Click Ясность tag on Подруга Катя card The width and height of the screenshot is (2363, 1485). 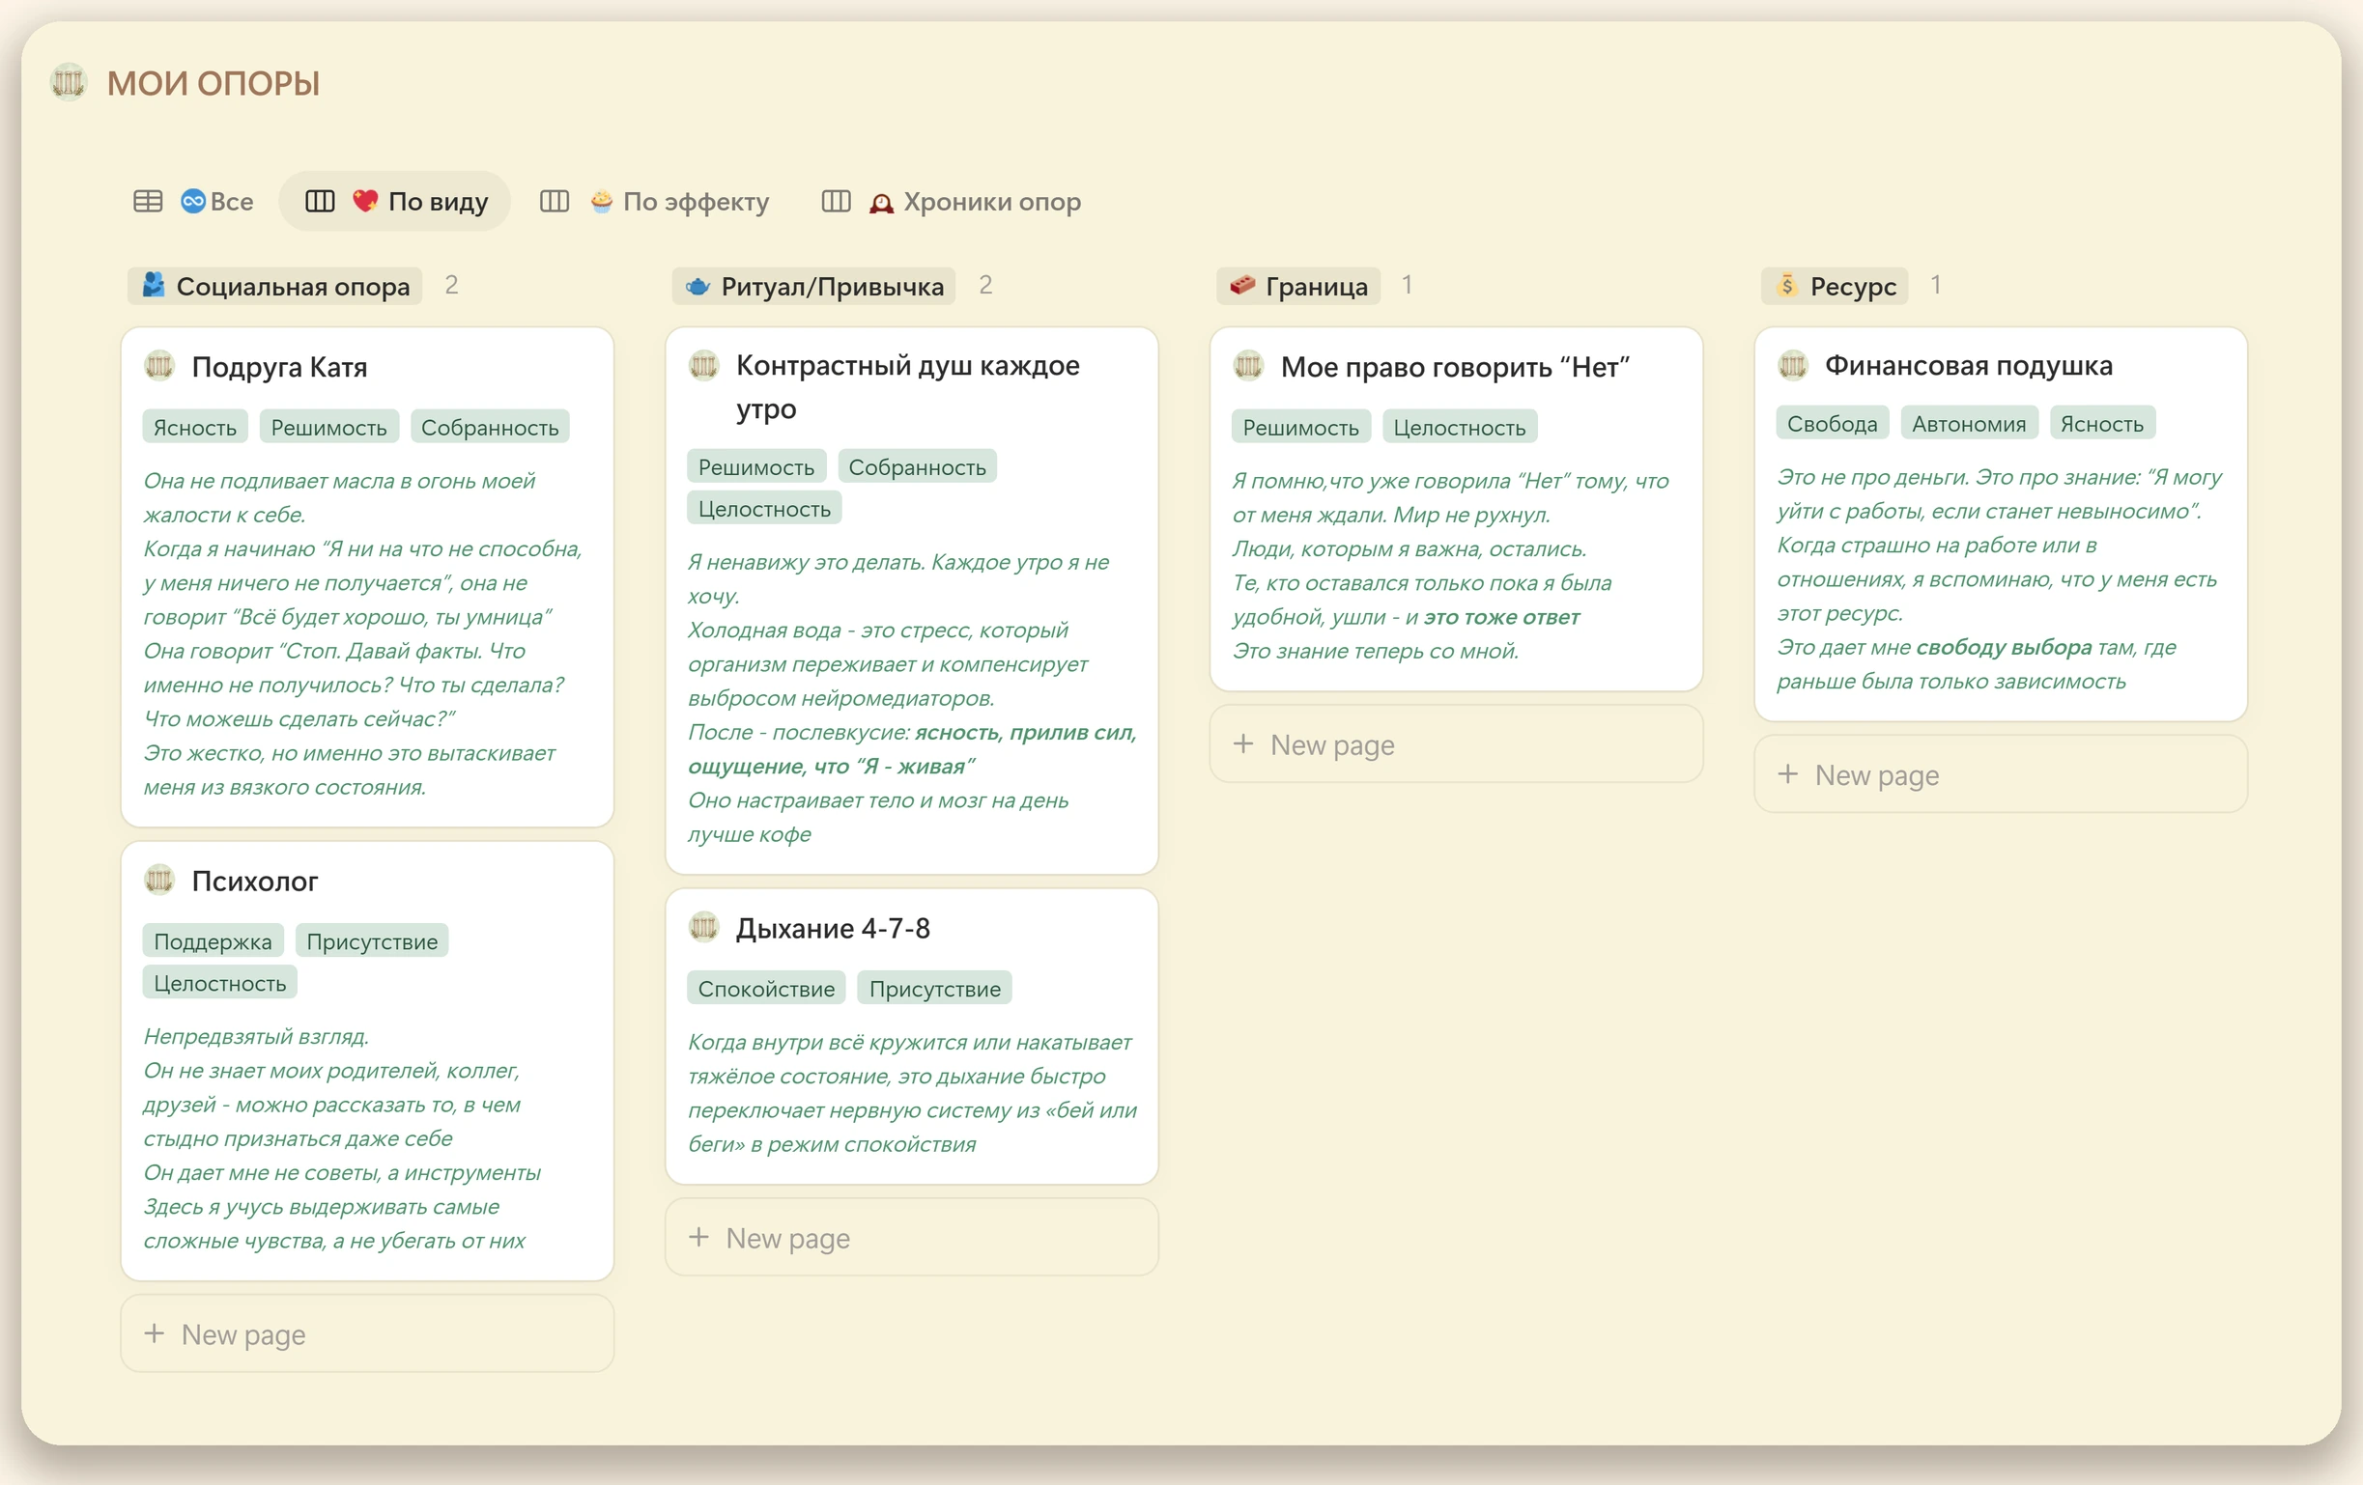pyautogui.click(x=195, y=428)
